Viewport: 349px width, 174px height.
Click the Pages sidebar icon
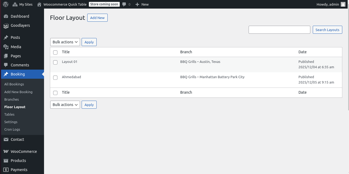pos(6,56)
